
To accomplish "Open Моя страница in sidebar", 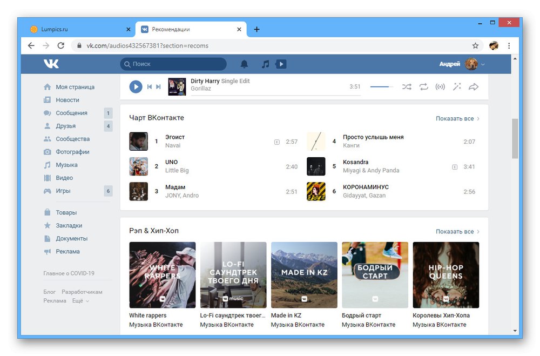I will click(x=69, y=87).
